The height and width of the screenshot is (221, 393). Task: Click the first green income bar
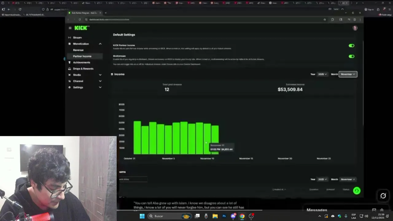(x=137, y=138)
